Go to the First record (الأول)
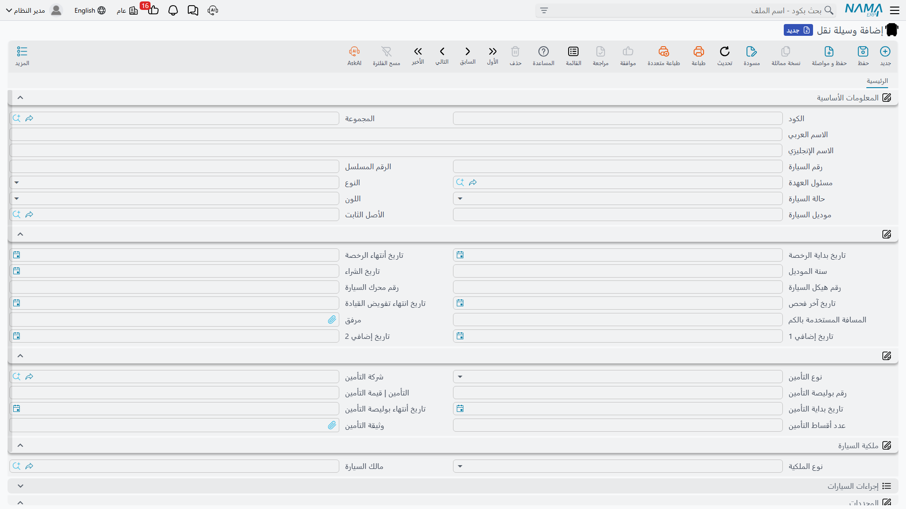Image resolution: width=906 pixels, height=509 pixels. point(493,51)
